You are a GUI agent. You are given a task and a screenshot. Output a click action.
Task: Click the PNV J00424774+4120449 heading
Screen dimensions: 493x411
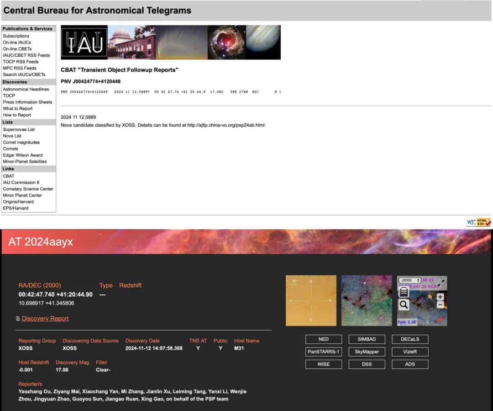point(90,81)
